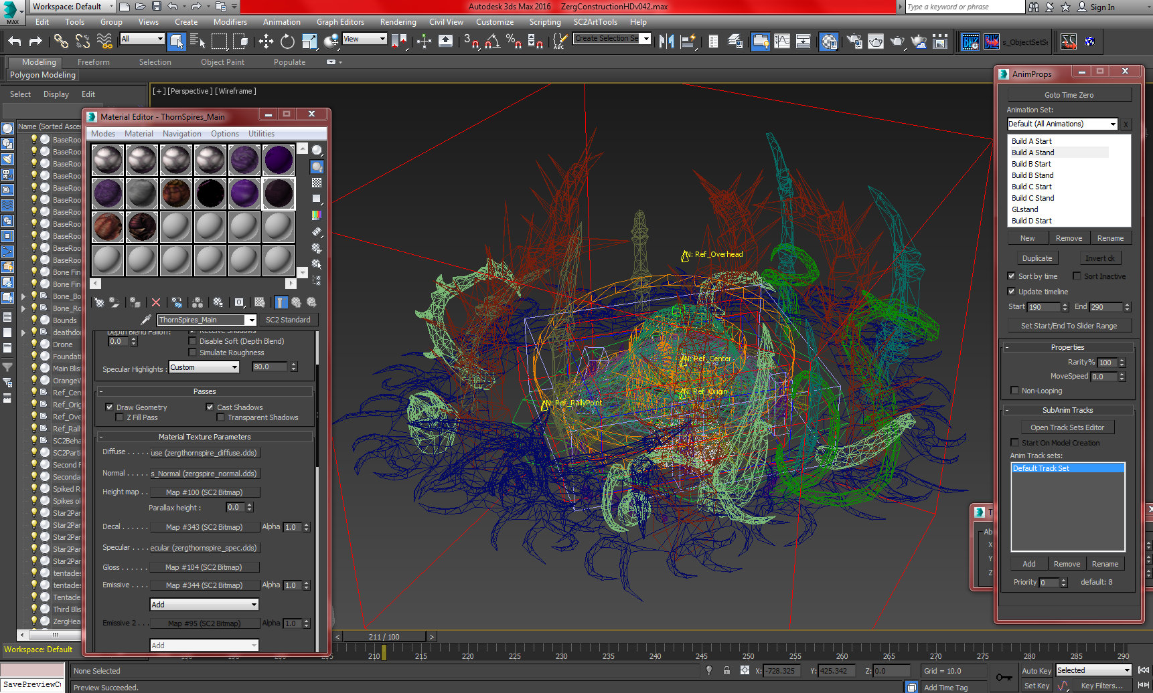Uncheck the Cast Shadows checkbox

210,407
